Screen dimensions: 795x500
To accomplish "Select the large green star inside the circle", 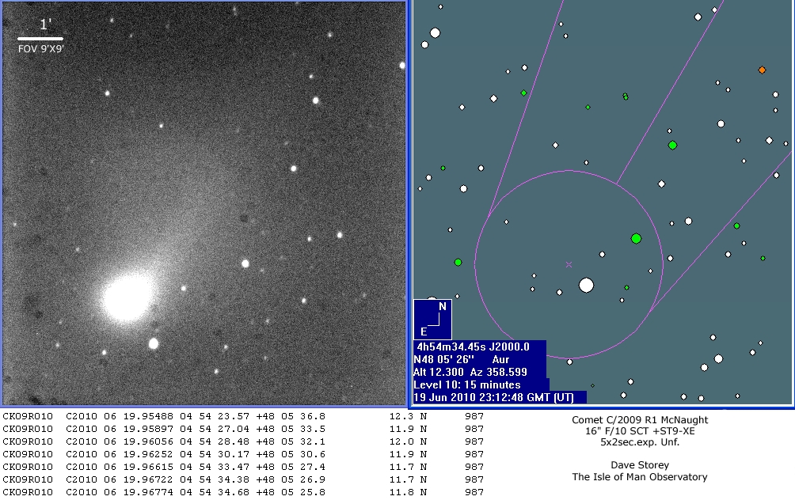I will click(x=636, y=238).
